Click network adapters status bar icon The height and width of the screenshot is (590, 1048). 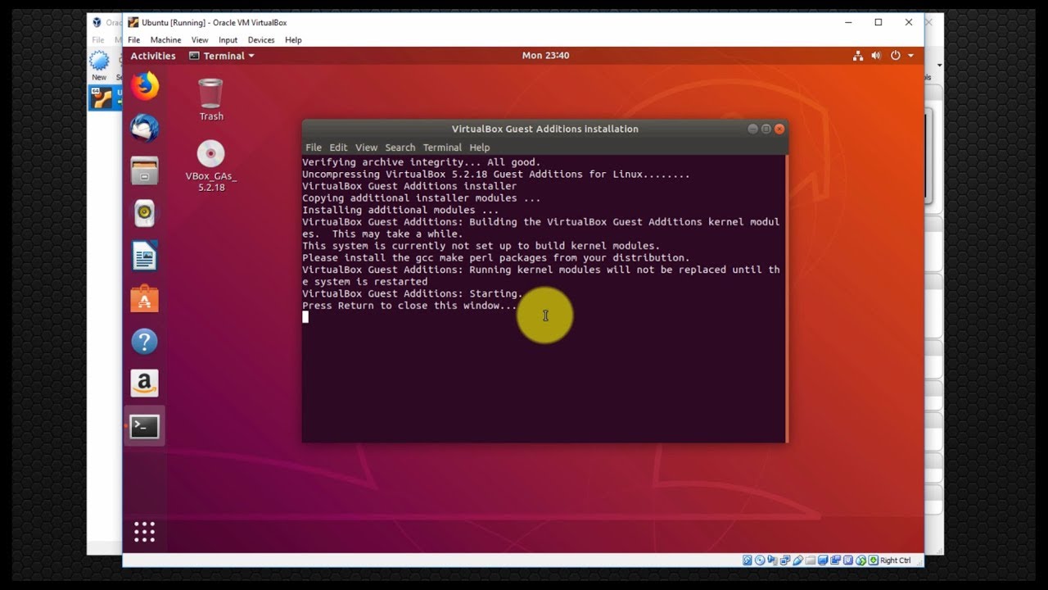(x=785, y=560)
